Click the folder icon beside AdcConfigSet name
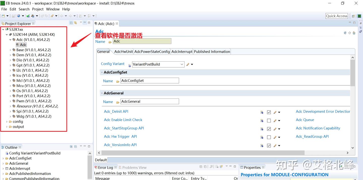 coord(118,81)
